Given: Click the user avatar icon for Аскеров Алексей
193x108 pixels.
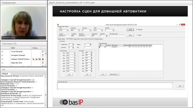Looking at the screenshot, I should (43, 55).
